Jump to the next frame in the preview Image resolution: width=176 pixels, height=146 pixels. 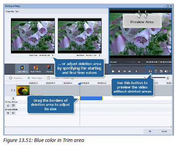pos(130,71)
